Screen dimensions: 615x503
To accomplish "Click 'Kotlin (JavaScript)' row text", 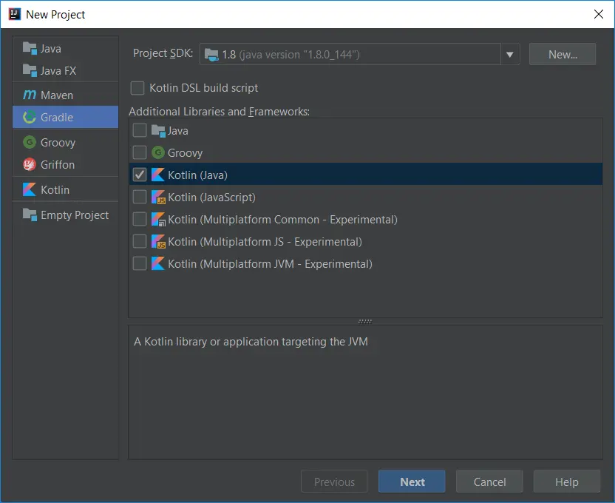I will tap(211, 197).
